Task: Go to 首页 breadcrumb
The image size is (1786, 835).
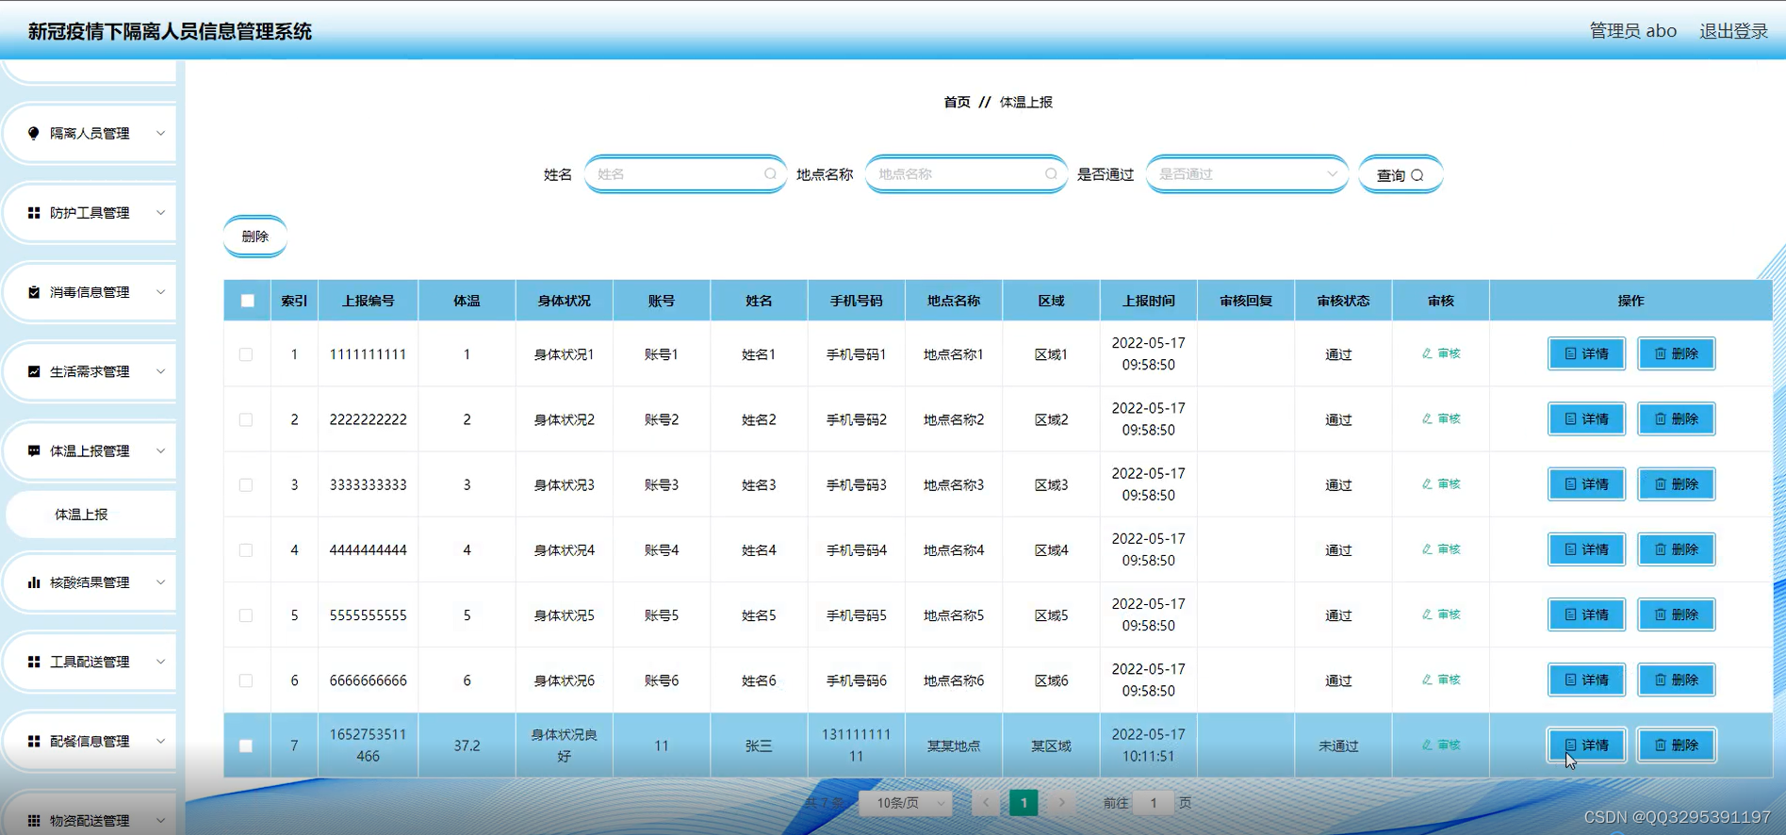Action: pos(957,102)
